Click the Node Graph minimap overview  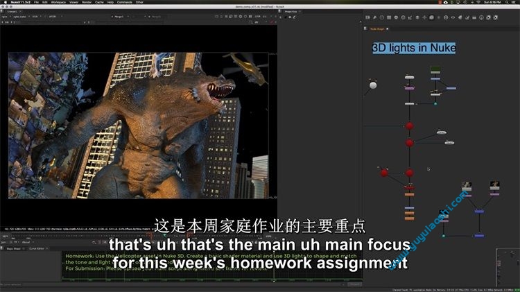point(508,267)
